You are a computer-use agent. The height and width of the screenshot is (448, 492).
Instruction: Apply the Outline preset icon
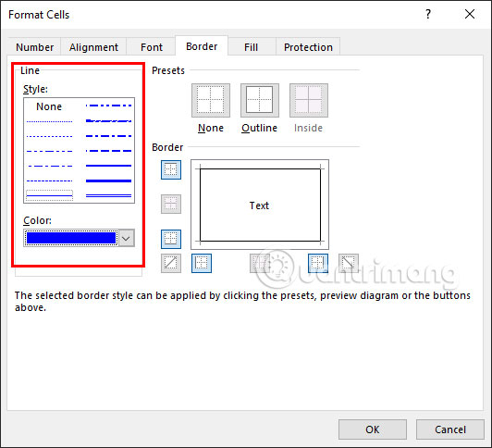pyautogui.click(x=260, y=101)
